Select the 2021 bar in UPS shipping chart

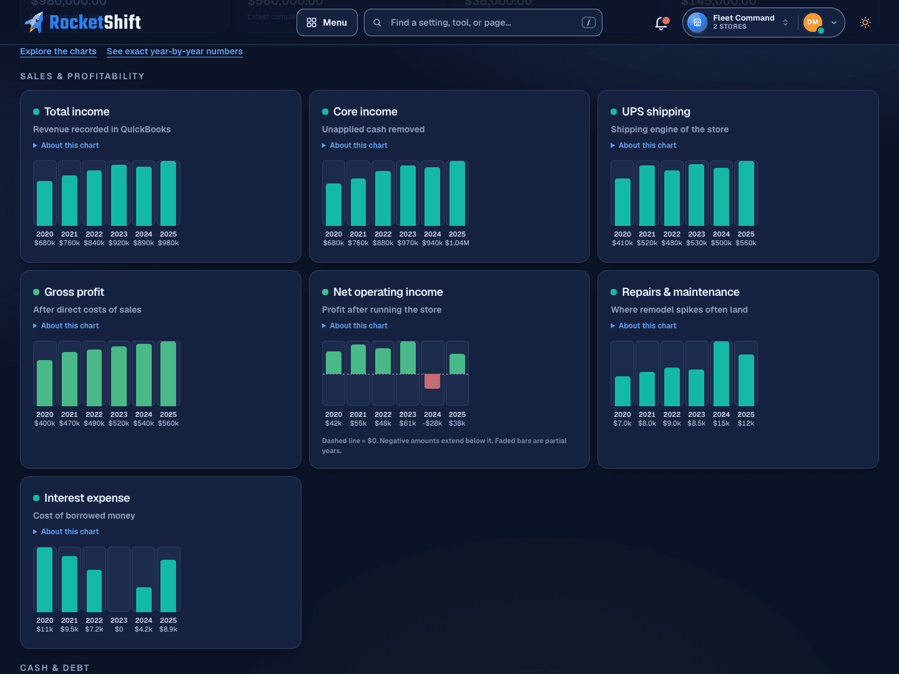[647, 195]
